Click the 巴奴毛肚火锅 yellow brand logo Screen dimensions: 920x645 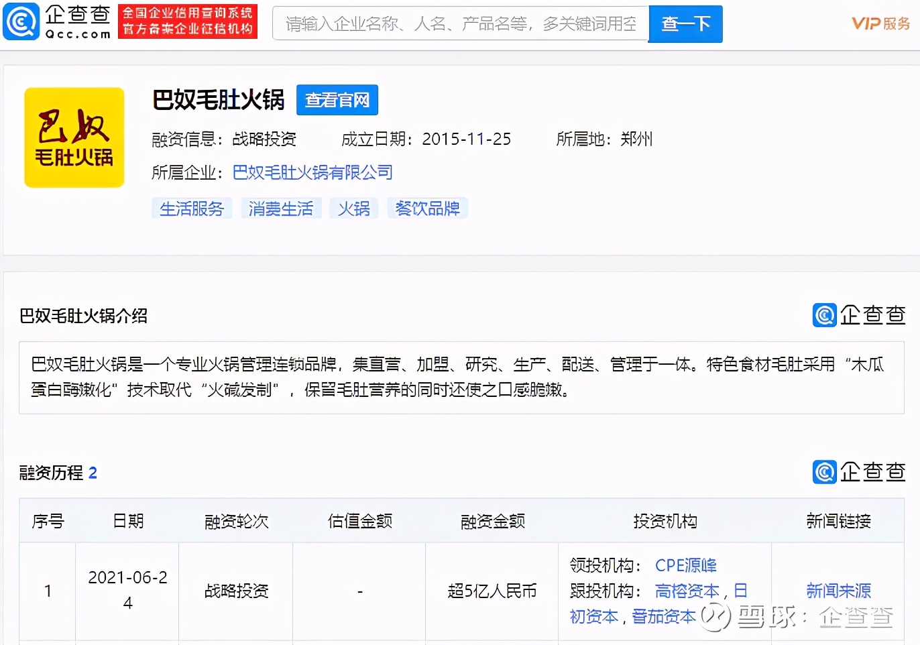tap(74, 137)
